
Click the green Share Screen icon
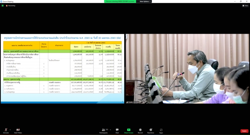tap(128, 130)
